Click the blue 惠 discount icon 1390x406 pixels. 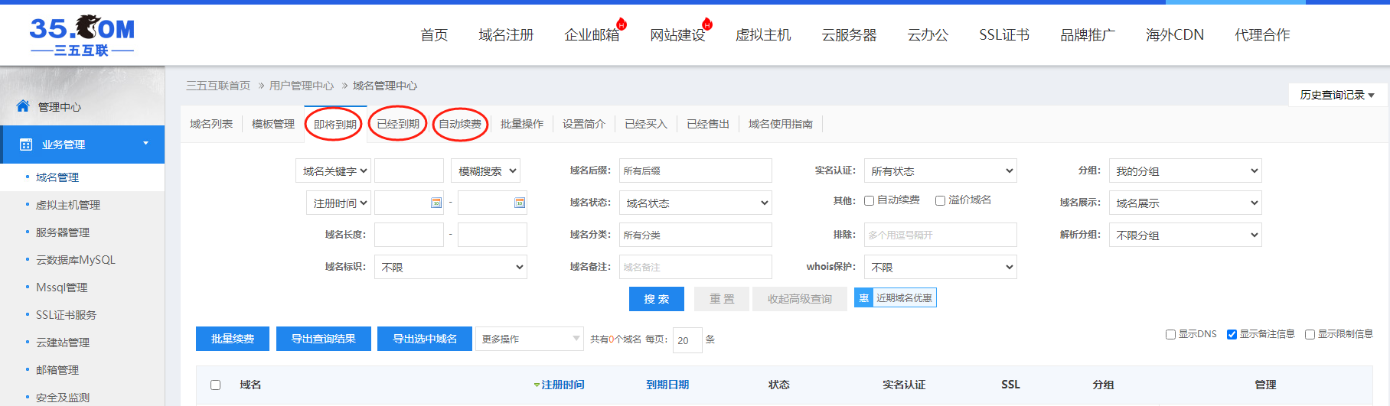click(x=863, y=298)
